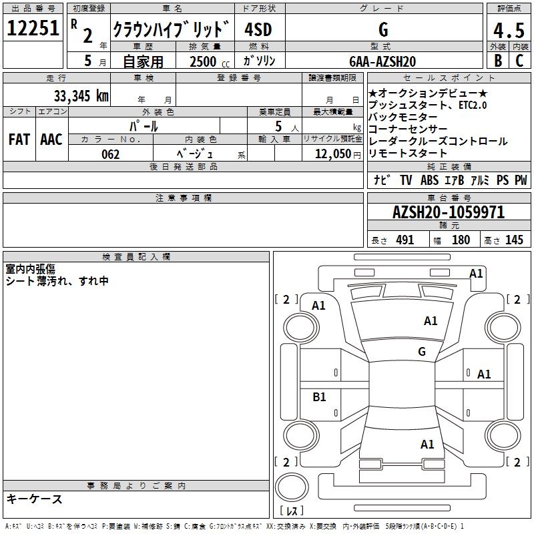The width and height of the screenshot is (534, 534).
Task: Click the A1 marker above the B1 marker
Action: pyautogui.click(x=319, y=306)
